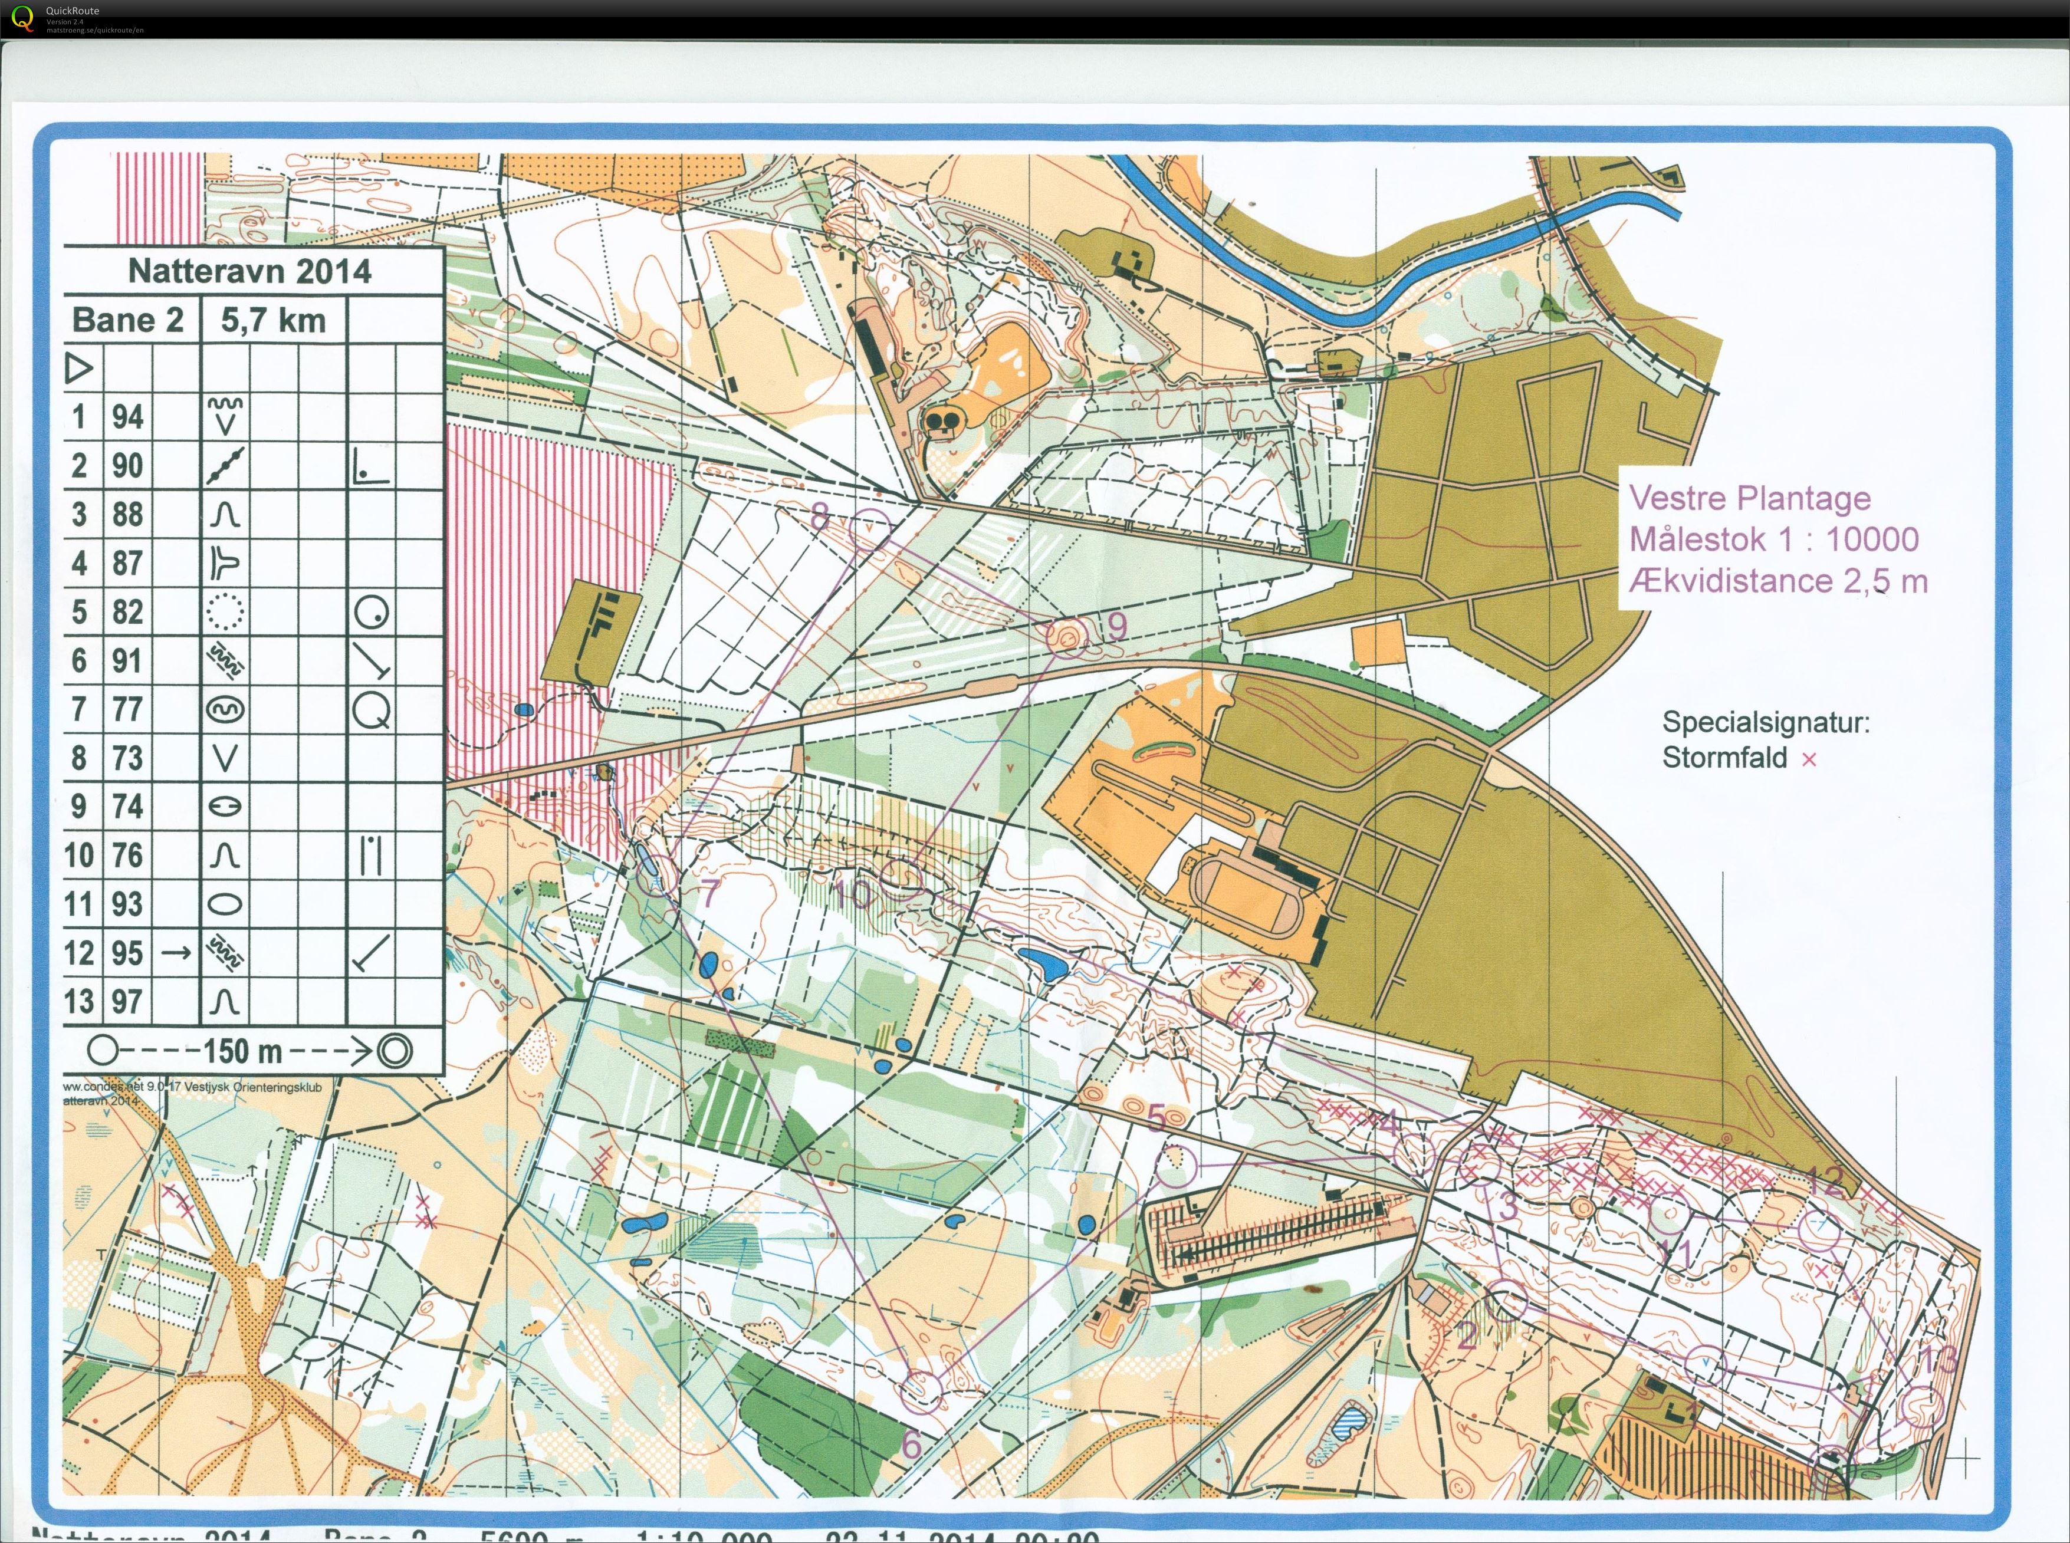Click the Ækvidistance 2,5 m text
Viewport: 2070px width, 1543px height.
(x=1779, y=580)
